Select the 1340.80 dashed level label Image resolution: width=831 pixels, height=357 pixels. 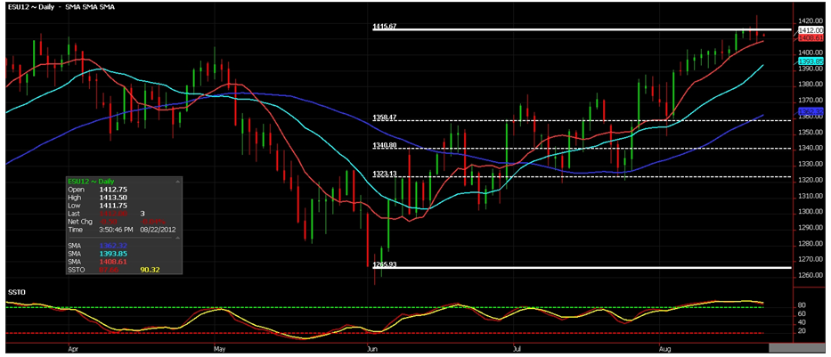tap(384, 145)
